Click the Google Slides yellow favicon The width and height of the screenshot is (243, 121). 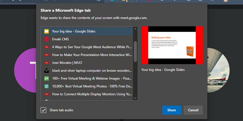coord(46,31)
